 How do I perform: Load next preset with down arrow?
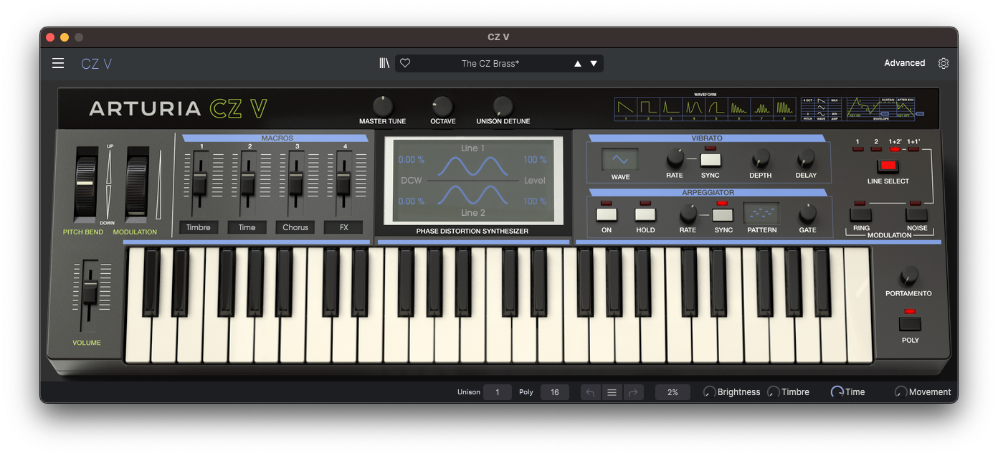pos(594,63)
